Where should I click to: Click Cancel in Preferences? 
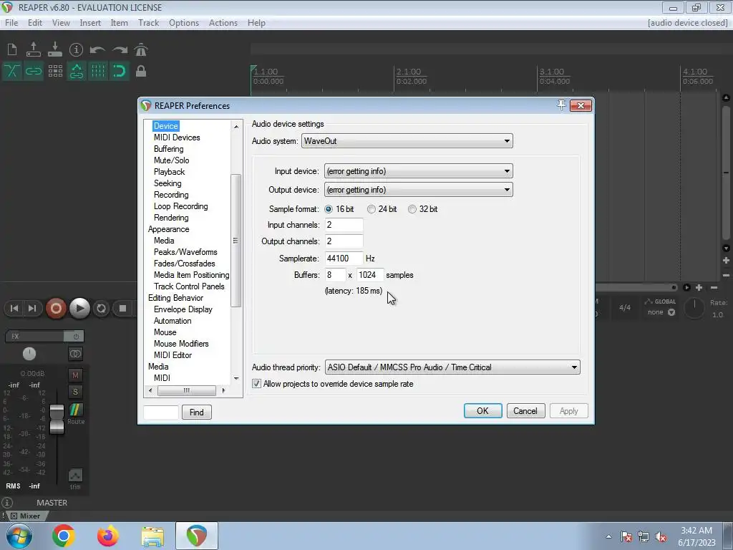(525, 410)
